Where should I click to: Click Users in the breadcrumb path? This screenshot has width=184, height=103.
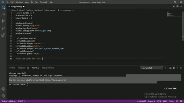[x=14, y=10]
